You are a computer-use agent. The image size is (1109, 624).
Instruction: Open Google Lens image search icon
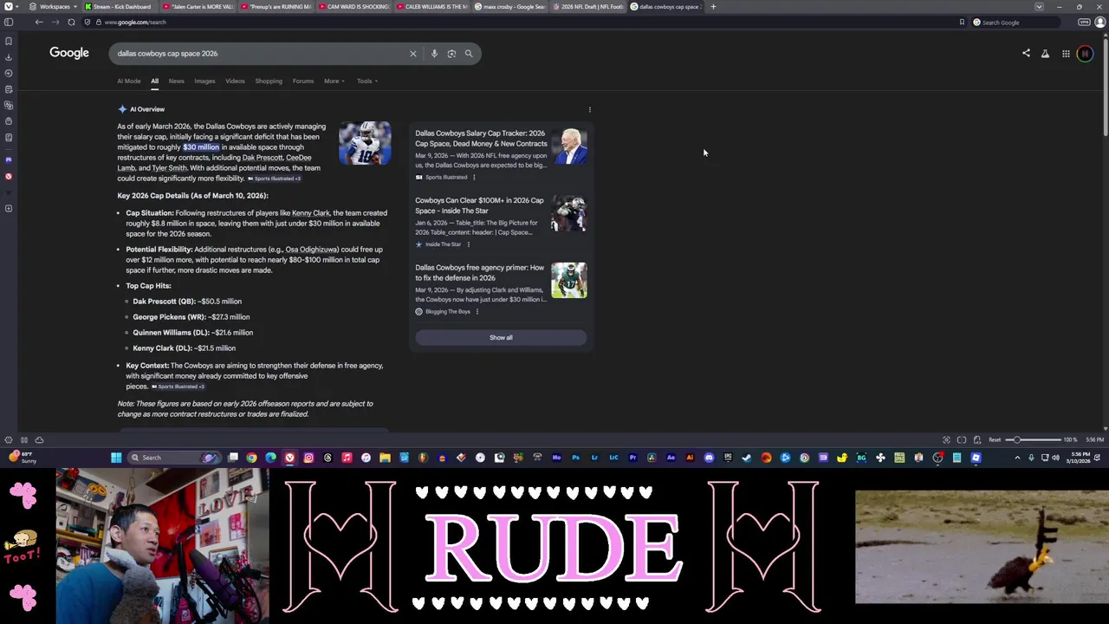tap(451, 54)
